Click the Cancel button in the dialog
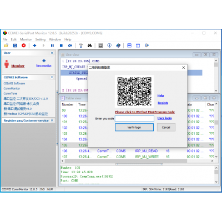Image resolution: width=222 pixels, height=222 pixels. tap(166, 127)
